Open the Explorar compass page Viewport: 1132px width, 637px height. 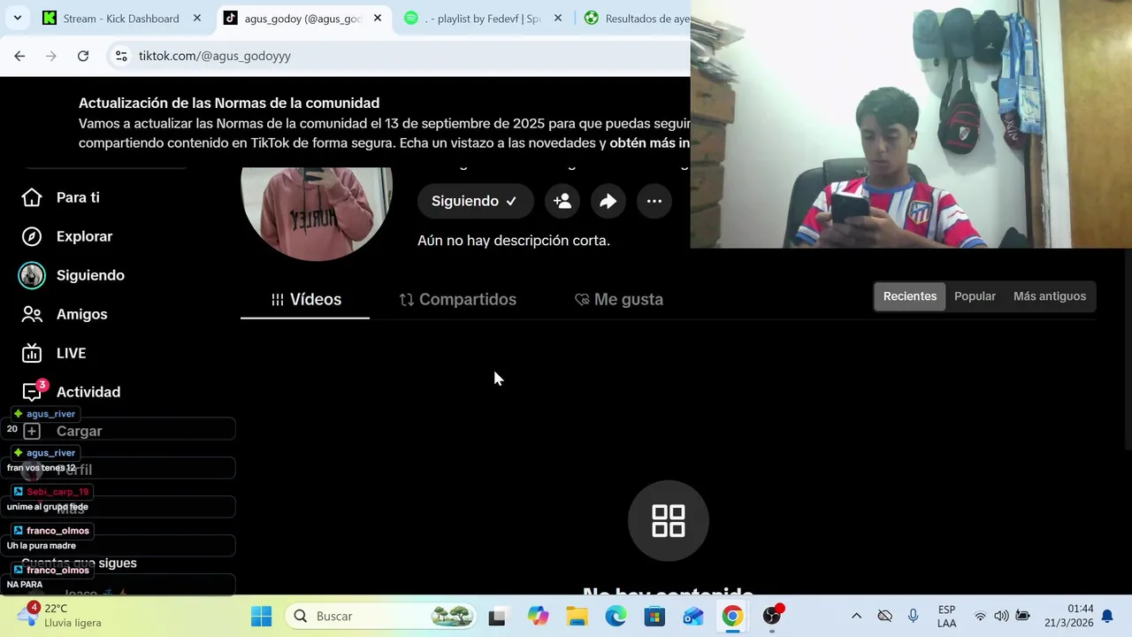[67, 236]
